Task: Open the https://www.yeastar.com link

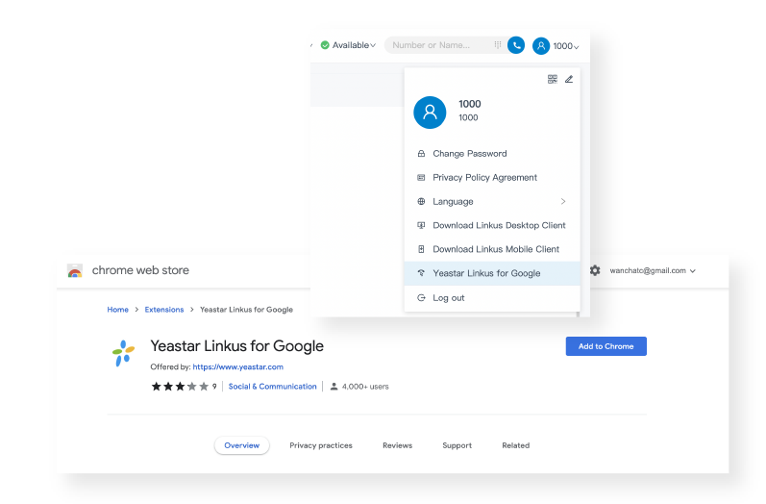Action: point(238,366)
